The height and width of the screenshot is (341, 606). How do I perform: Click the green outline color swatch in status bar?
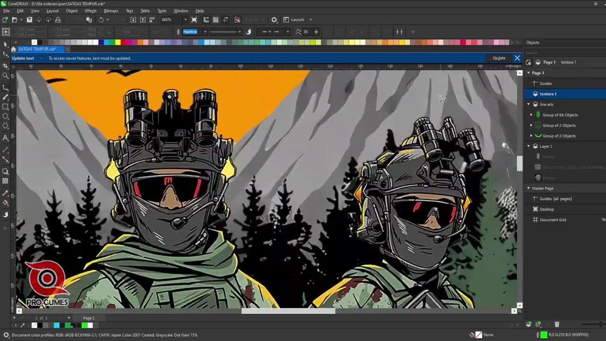tap(544, 335)
